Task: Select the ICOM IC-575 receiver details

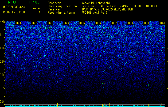Action: (107, 9)
